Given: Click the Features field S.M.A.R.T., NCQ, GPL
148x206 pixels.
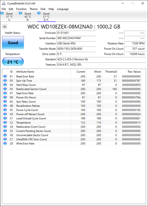Looking at the screenshot, I should [101, 65].
